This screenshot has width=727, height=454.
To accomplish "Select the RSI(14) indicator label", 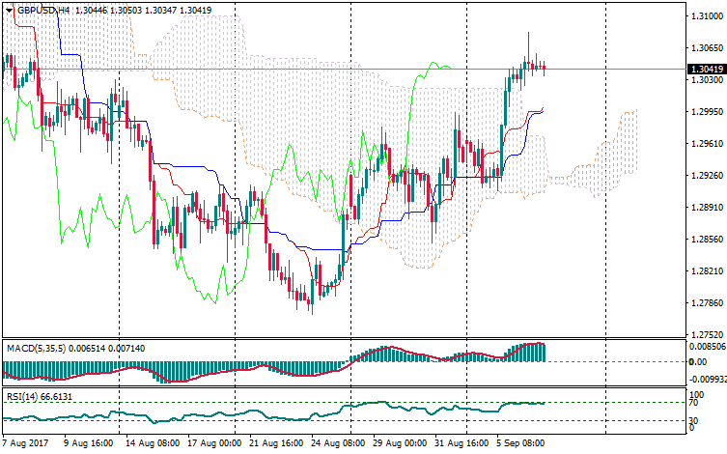I will coord(21,397).
